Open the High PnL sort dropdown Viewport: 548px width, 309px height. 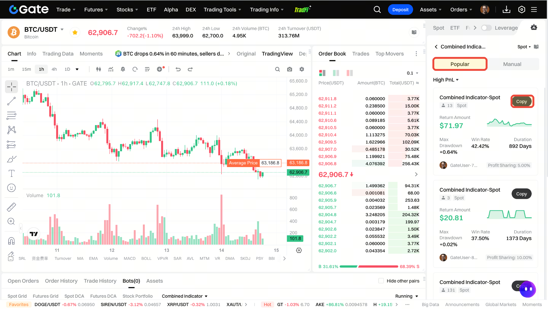(446, 80)
